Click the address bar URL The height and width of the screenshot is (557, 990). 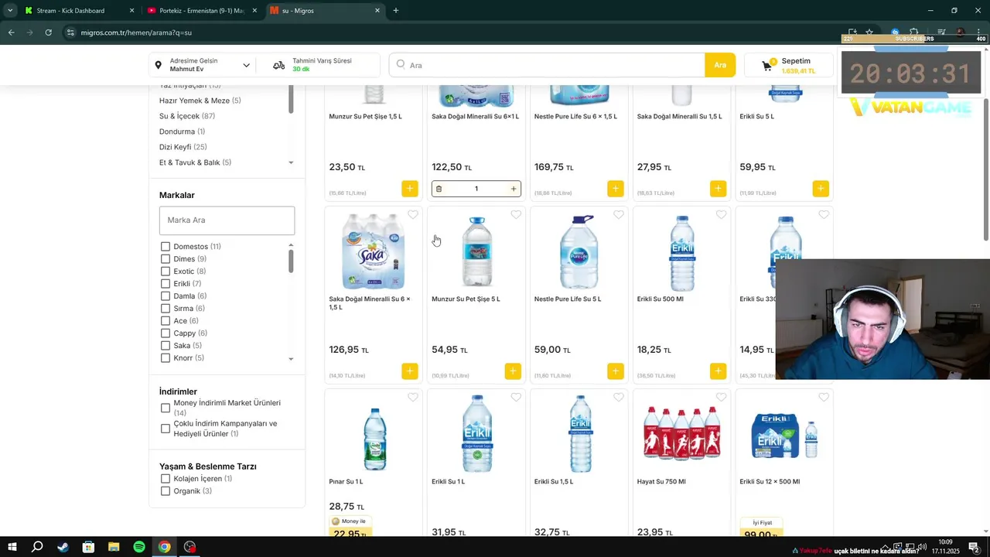click(136, 32)
